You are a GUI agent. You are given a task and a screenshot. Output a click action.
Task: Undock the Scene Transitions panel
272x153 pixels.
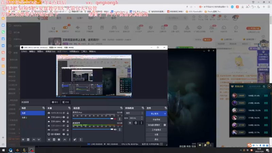143,108
